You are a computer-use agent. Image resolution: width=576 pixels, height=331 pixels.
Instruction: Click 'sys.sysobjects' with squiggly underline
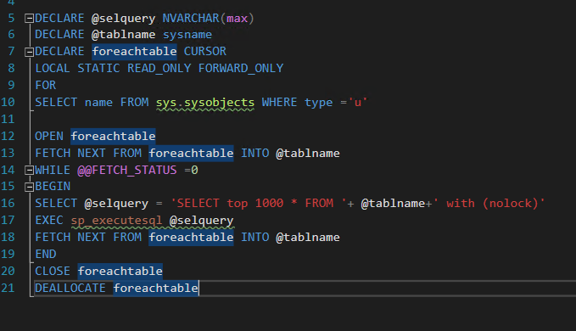205,103
